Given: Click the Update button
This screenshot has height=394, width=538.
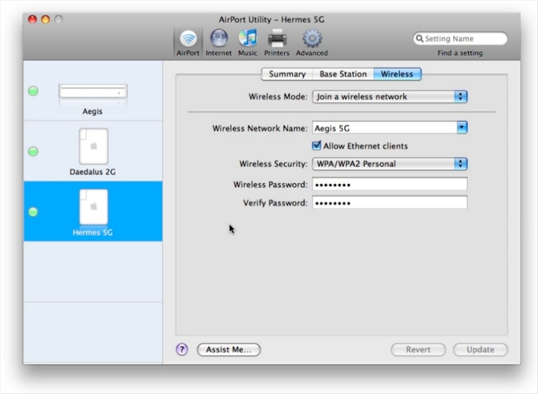Looking at the screenshot, I should click(480, 349).
